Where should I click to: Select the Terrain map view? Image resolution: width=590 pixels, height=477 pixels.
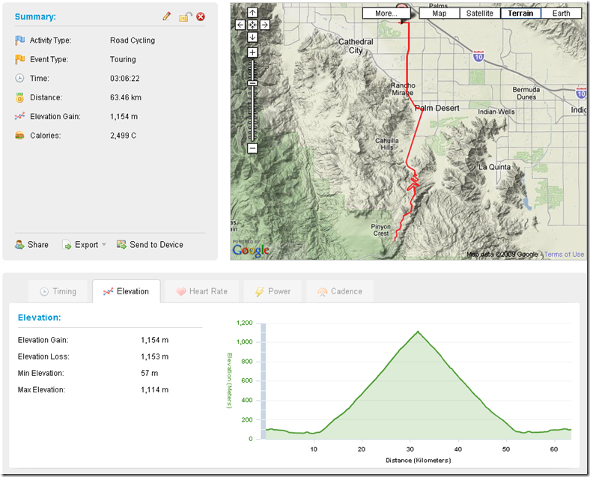[520, 13]
